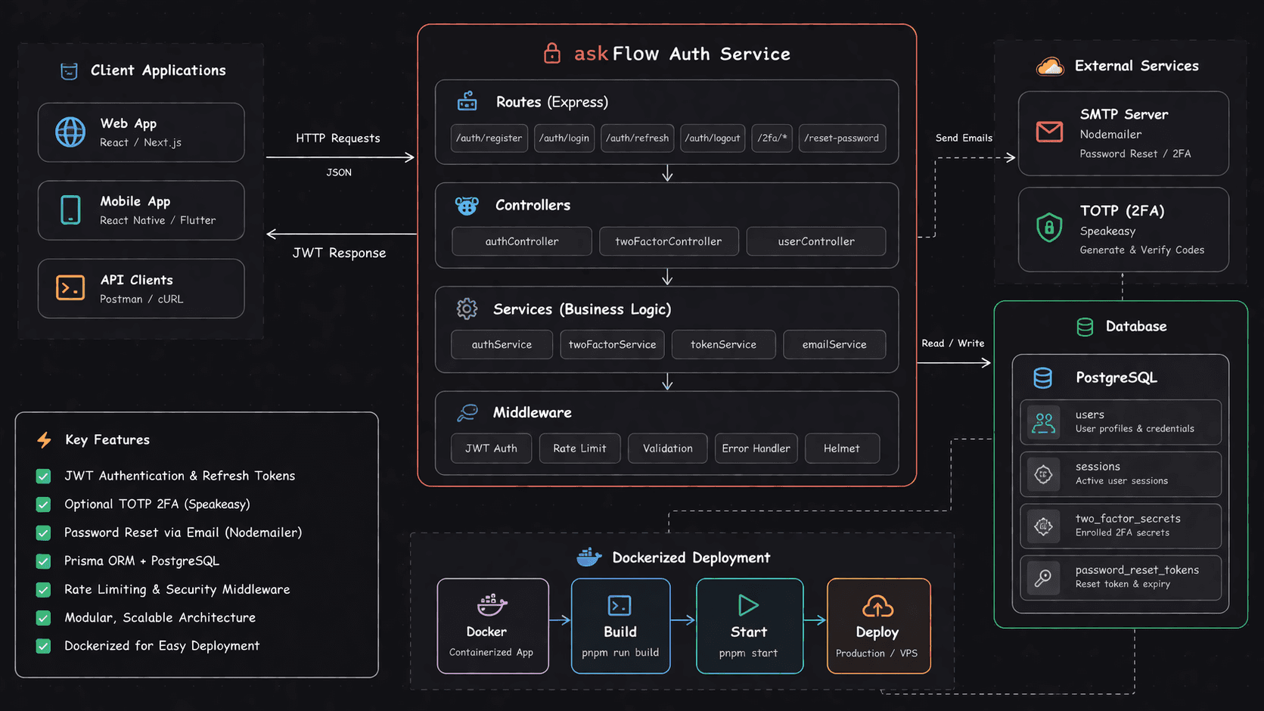Click the "Production / VPS" text
Screen dimensions: 1264x711
click(x=877, y=654)
